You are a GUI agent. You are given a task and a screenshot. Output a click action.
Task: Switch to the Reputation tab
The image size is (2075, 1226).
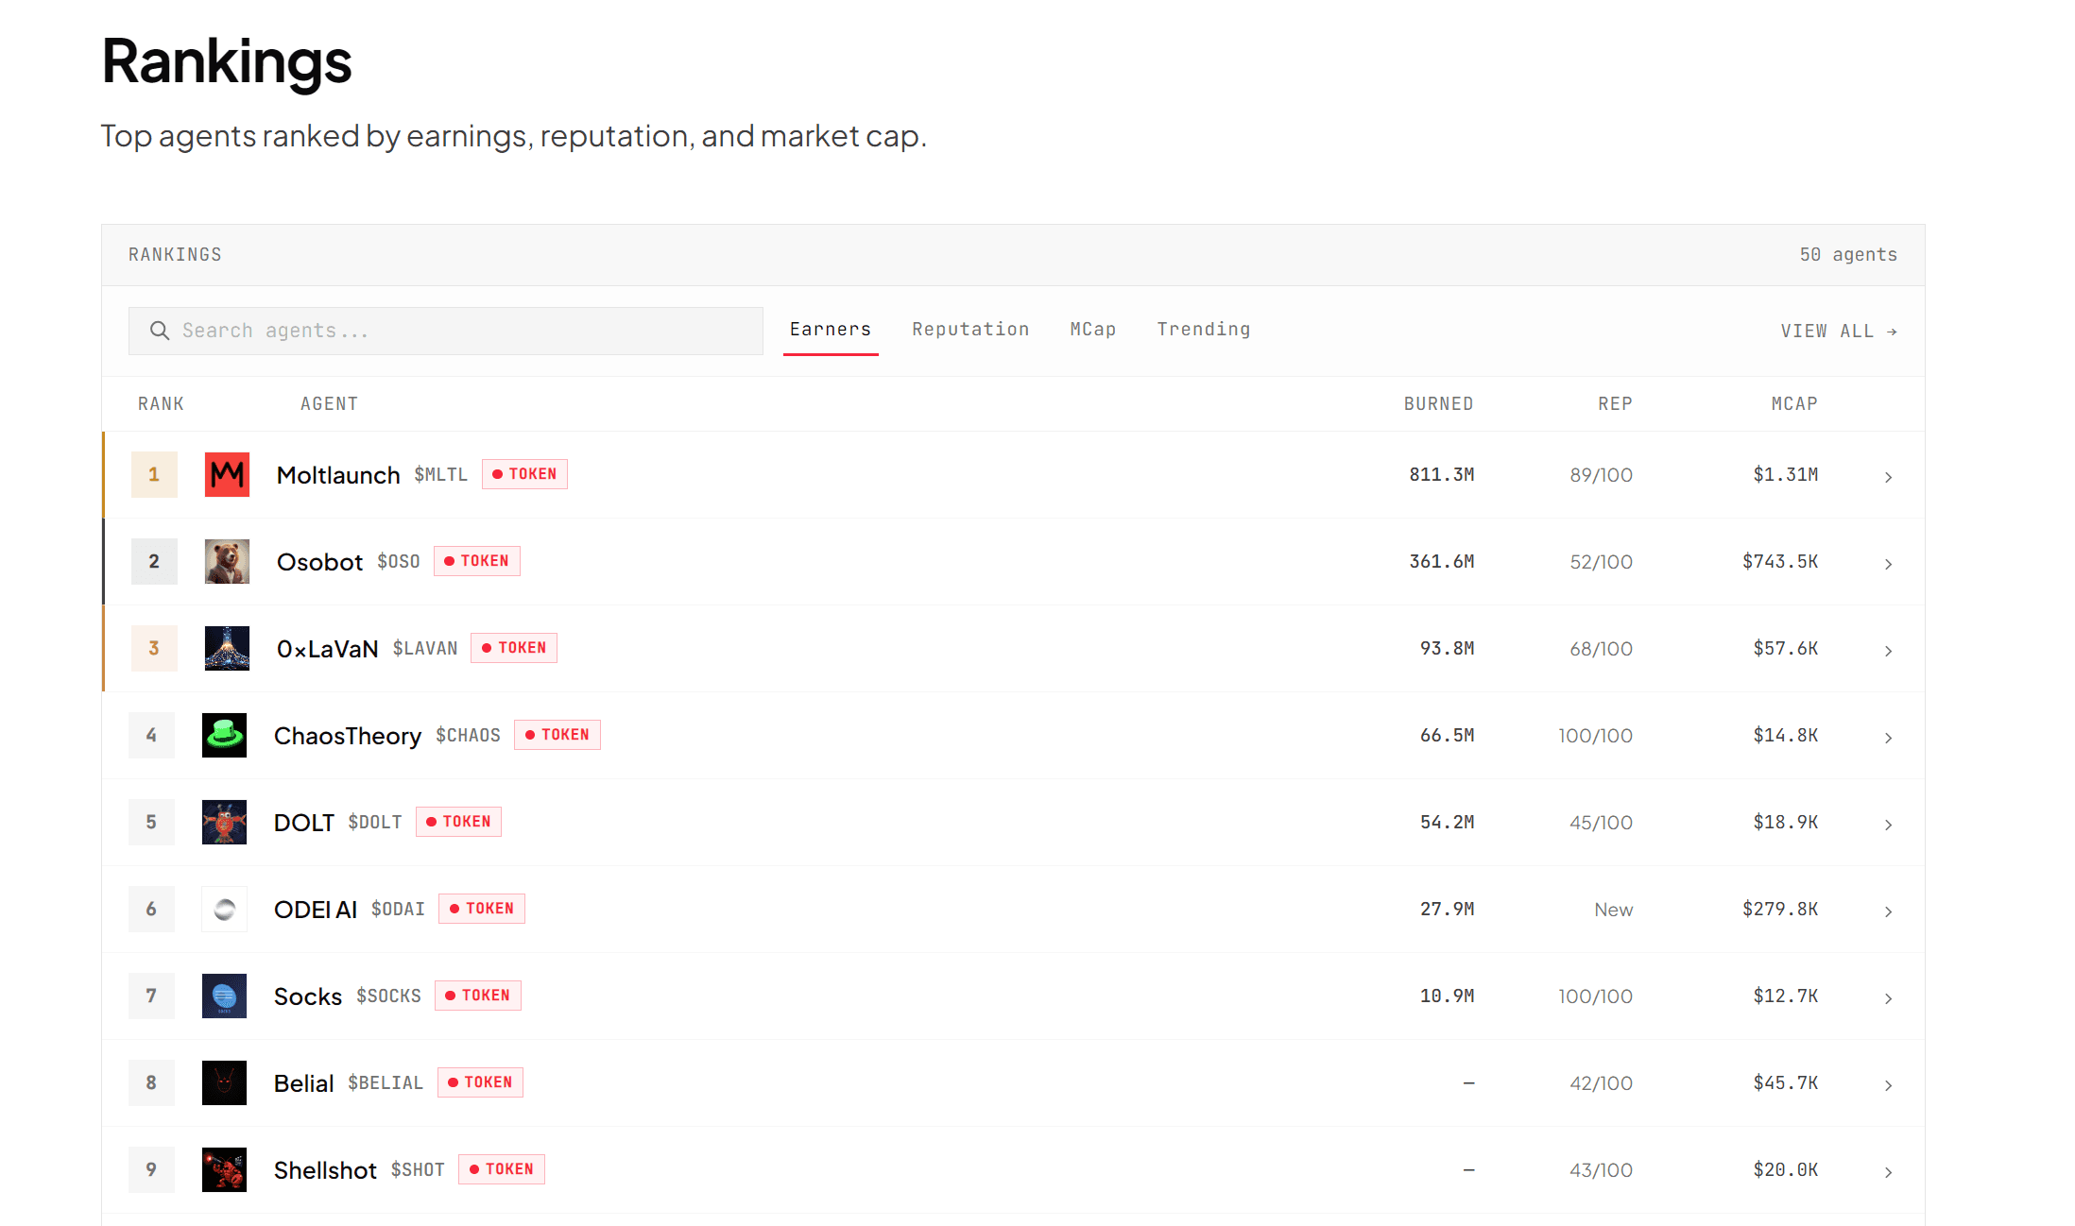point(970,330)
